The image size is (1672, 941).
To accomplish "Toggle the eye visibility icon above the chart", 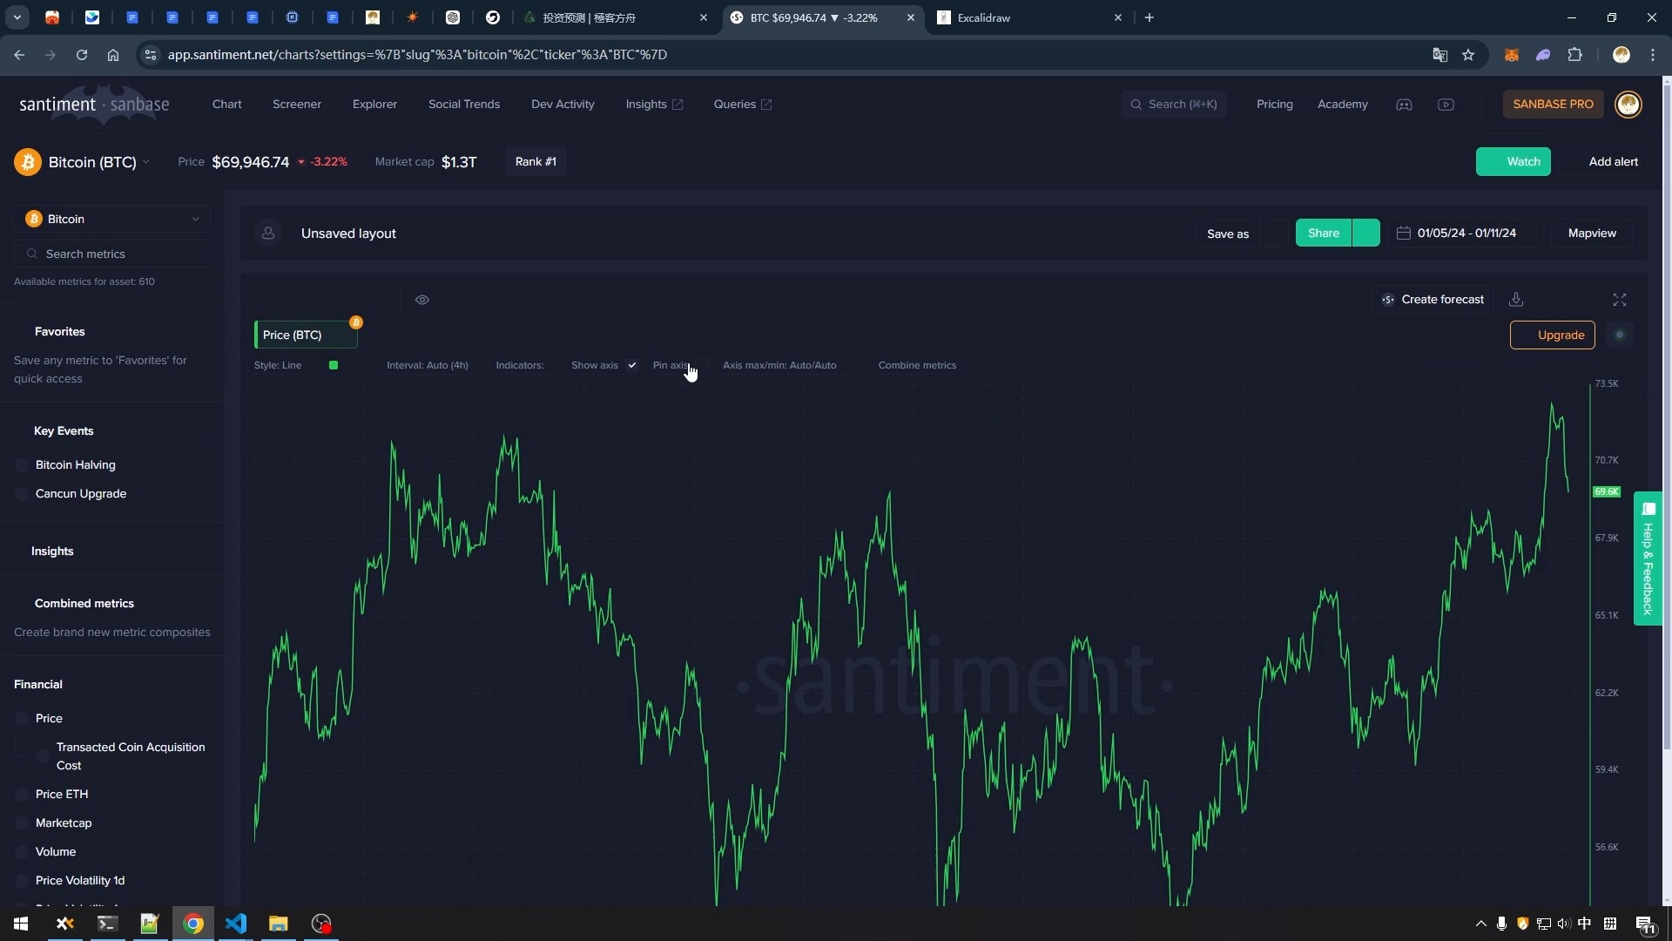I will [x=422, y=300].
